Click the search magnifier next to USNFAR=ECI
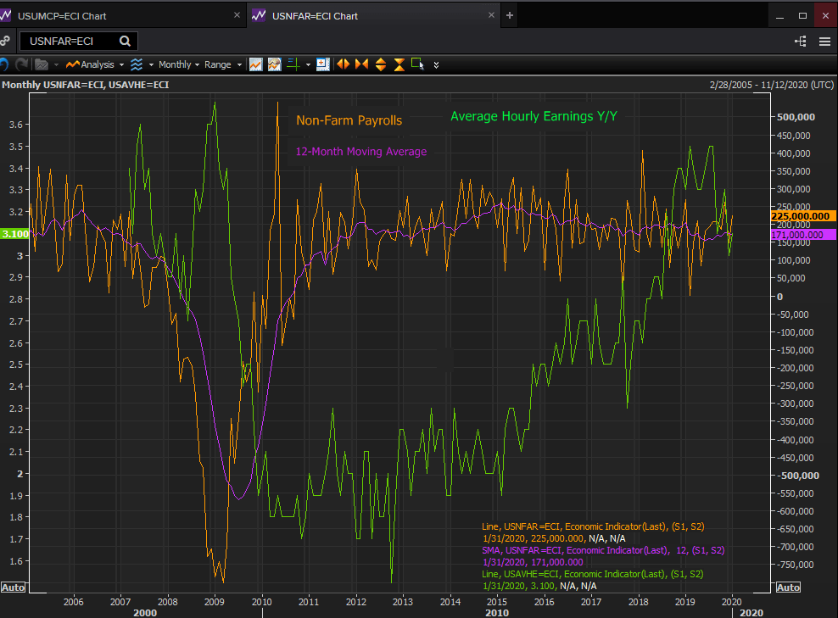 point(125,41)
